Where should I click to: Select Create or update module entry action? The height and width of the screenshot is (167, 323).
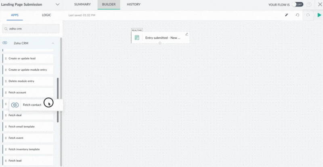point(28,70)
